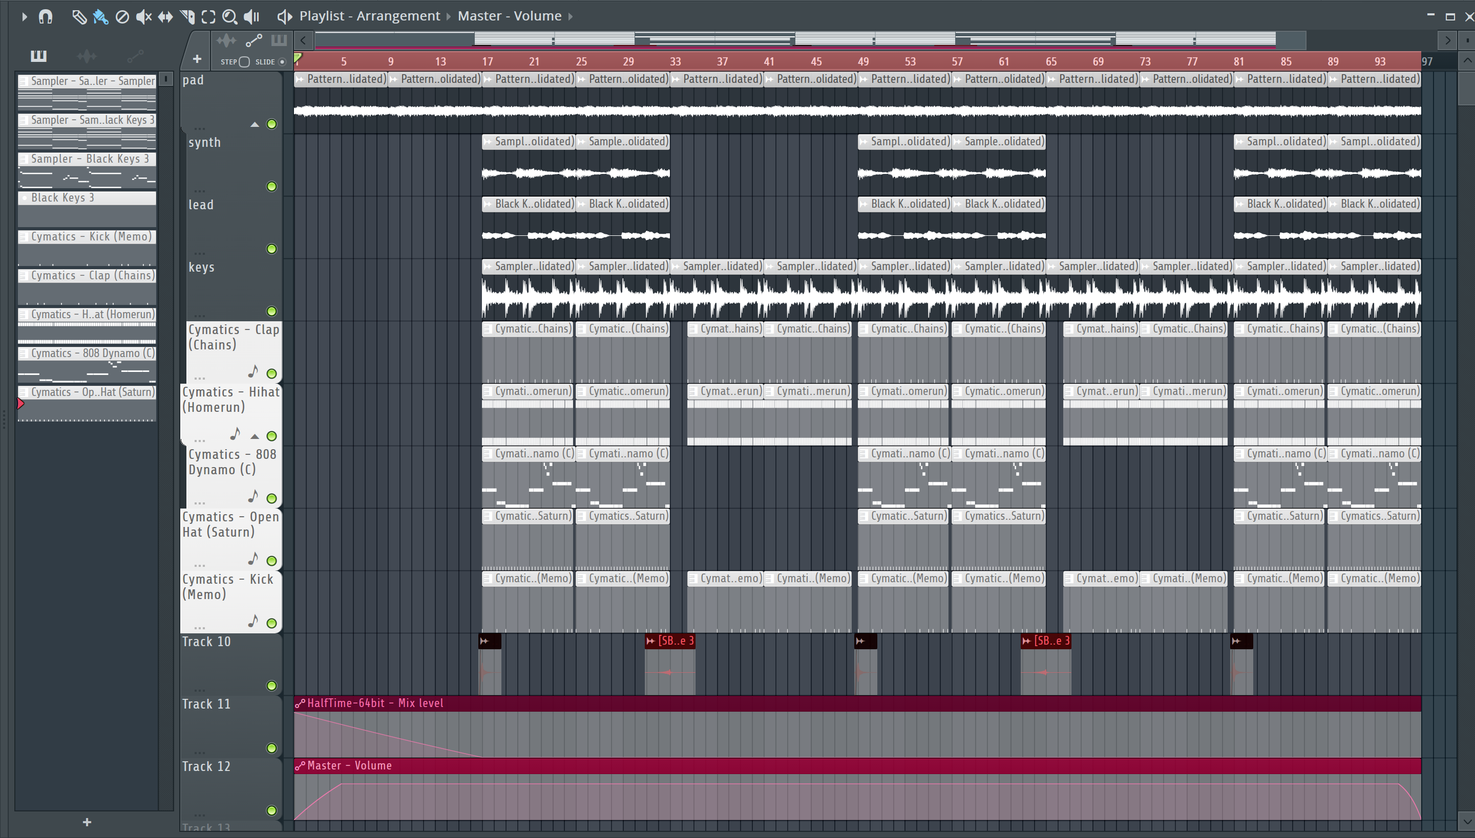
Task: Mute Track 12
Action: pos(271,811)
